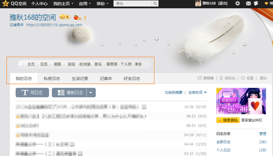This screenshot has height=156, width=273.
Task: Click the 没谱青年 signature text
Action: click(x=16, y=25)
